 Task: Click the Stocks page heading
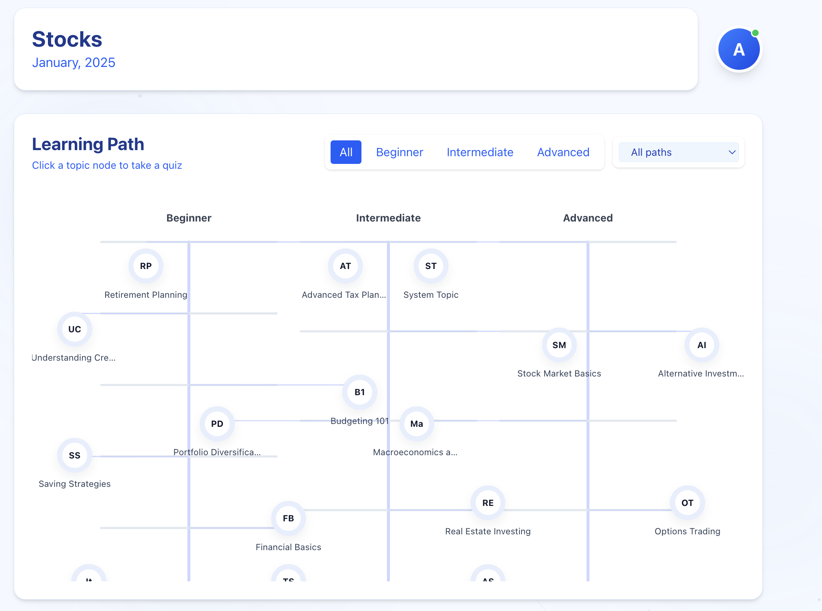point(67,39)
